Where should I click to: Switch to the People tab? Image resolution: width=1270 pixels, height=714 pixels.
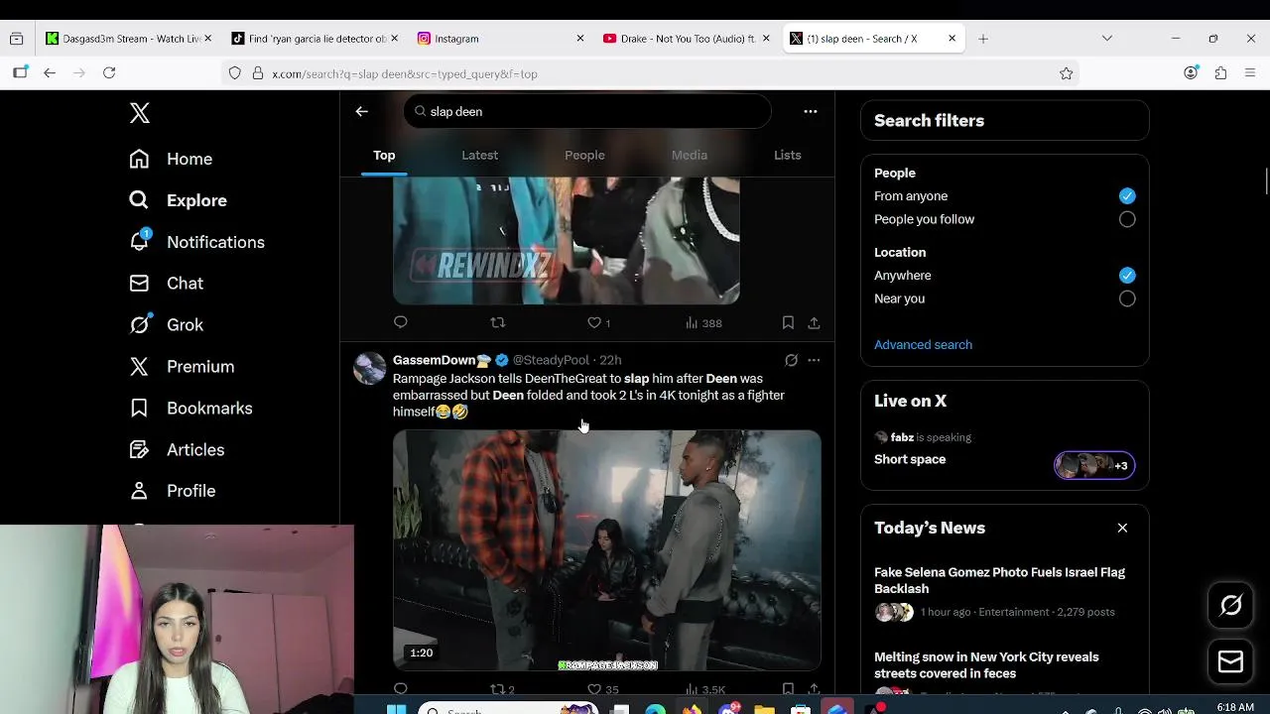tap(584, 155)
